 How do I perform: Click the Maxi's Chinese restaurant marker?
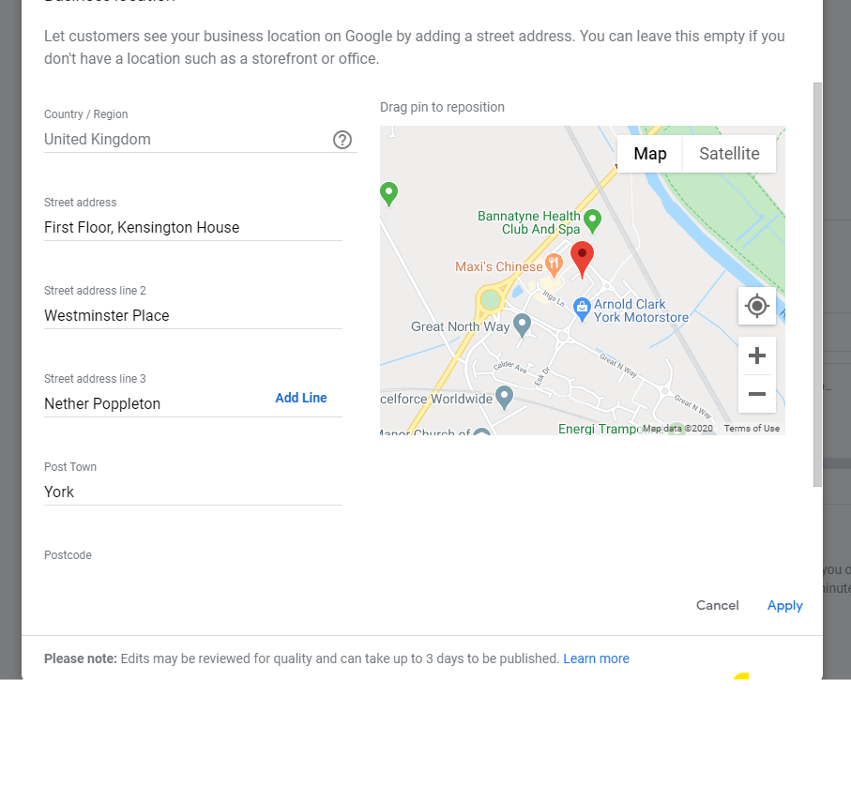pos(554,265)
